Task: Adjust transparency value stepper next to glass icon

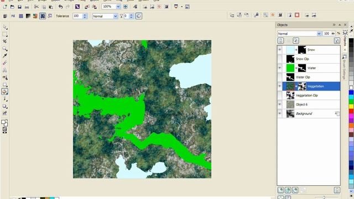Action: 131,16
